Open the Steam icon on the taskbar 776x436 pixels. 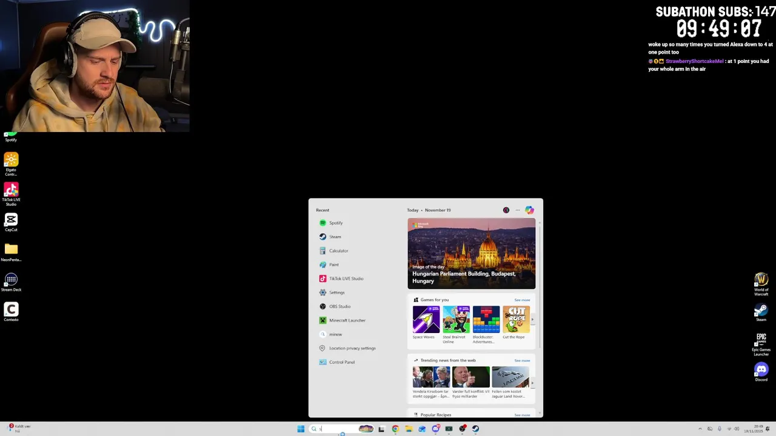[x=475, y=429]
